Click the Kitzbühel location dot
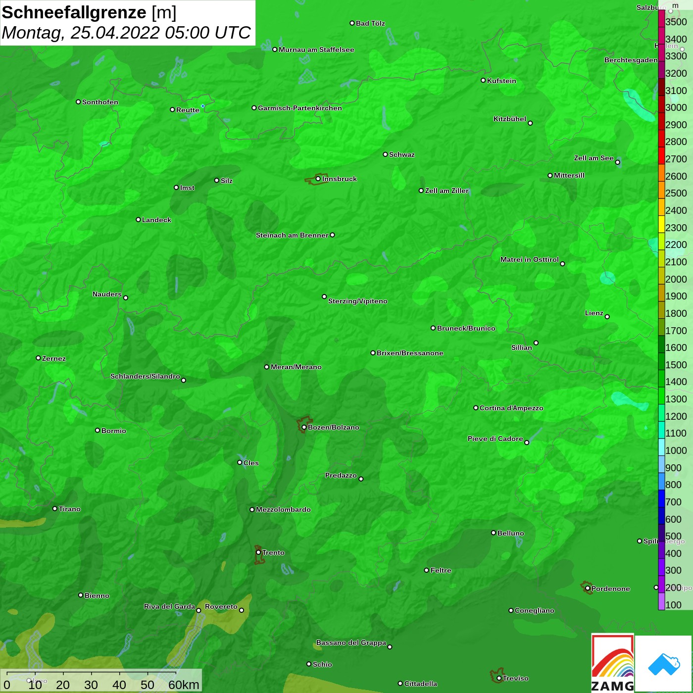This screenshot has width=693, height=693. (x=530, y=123)
